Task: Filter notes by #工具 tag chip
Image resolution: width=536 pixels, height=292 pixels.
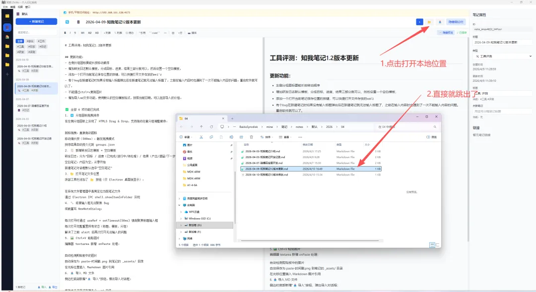Action: tap(21, 47)
